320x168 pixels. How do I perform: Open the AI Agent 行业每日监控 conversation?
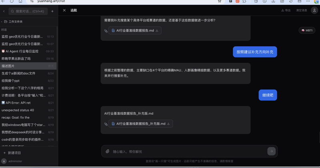[28, 51]
